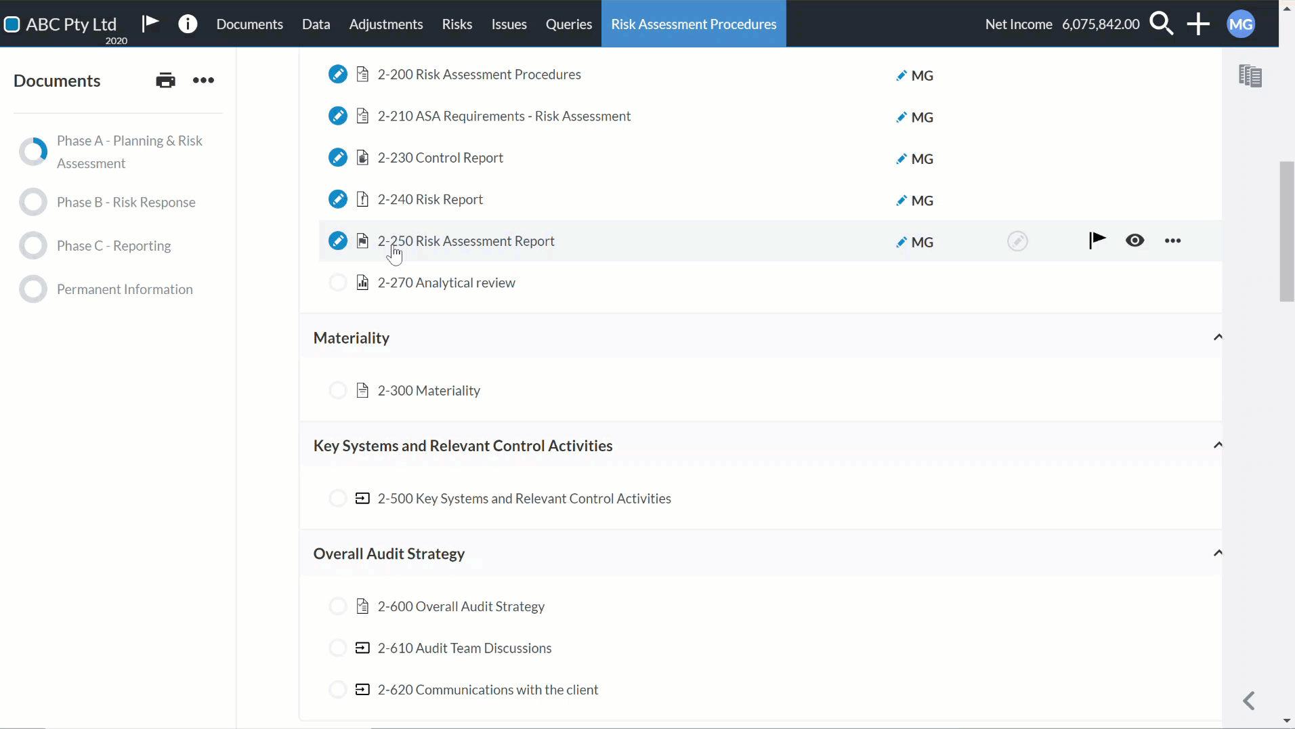Open more actions for 2-250 Risk Assessment Report
This screenshot has width=1295, height=729.
[x=1173, y=241]
